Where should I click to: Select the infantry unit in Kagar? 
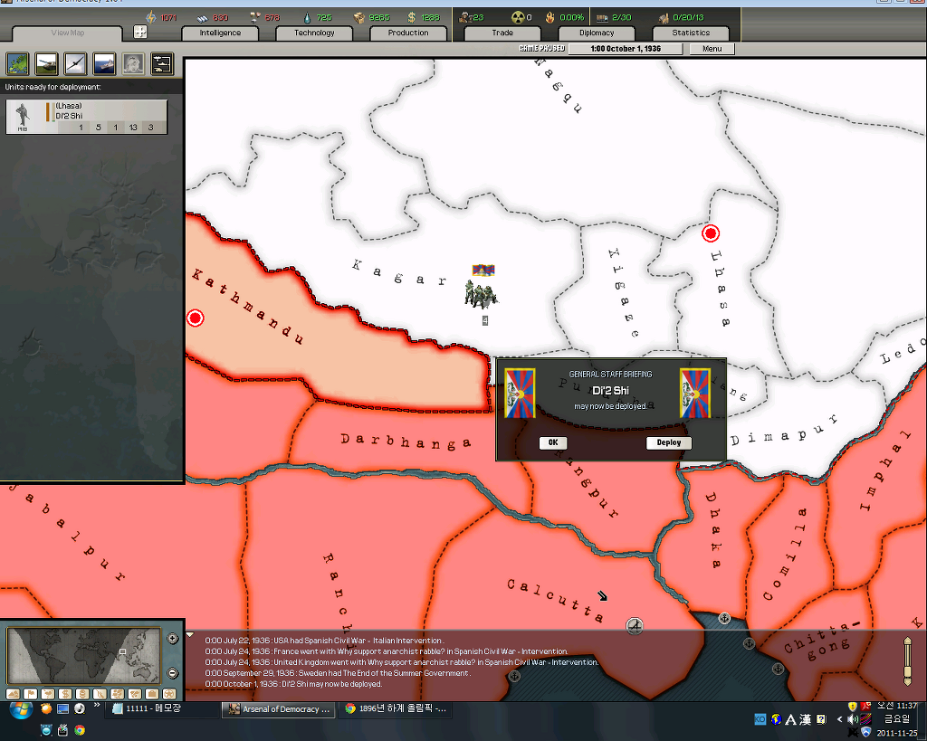click(x=482, y=295)
